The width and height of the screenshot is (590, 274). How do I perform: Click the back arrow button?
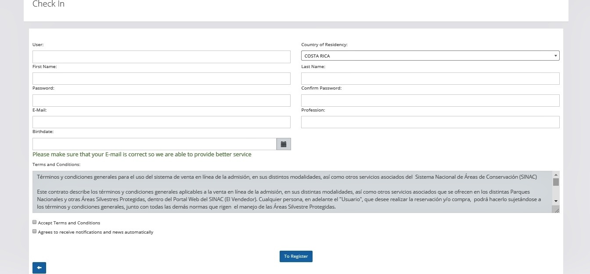click(x=39, y=268)
